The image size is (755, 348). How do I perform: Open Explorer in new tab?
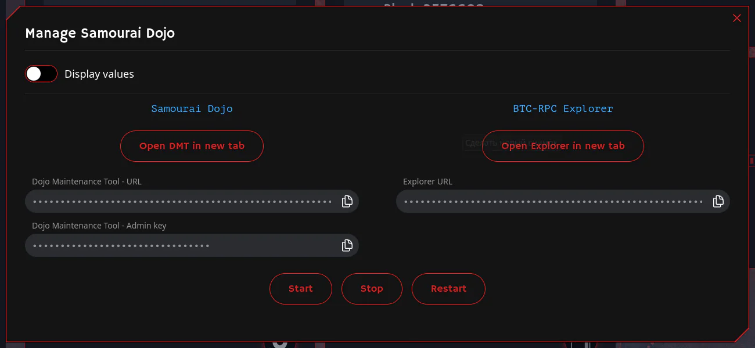[x=563, y=146]
